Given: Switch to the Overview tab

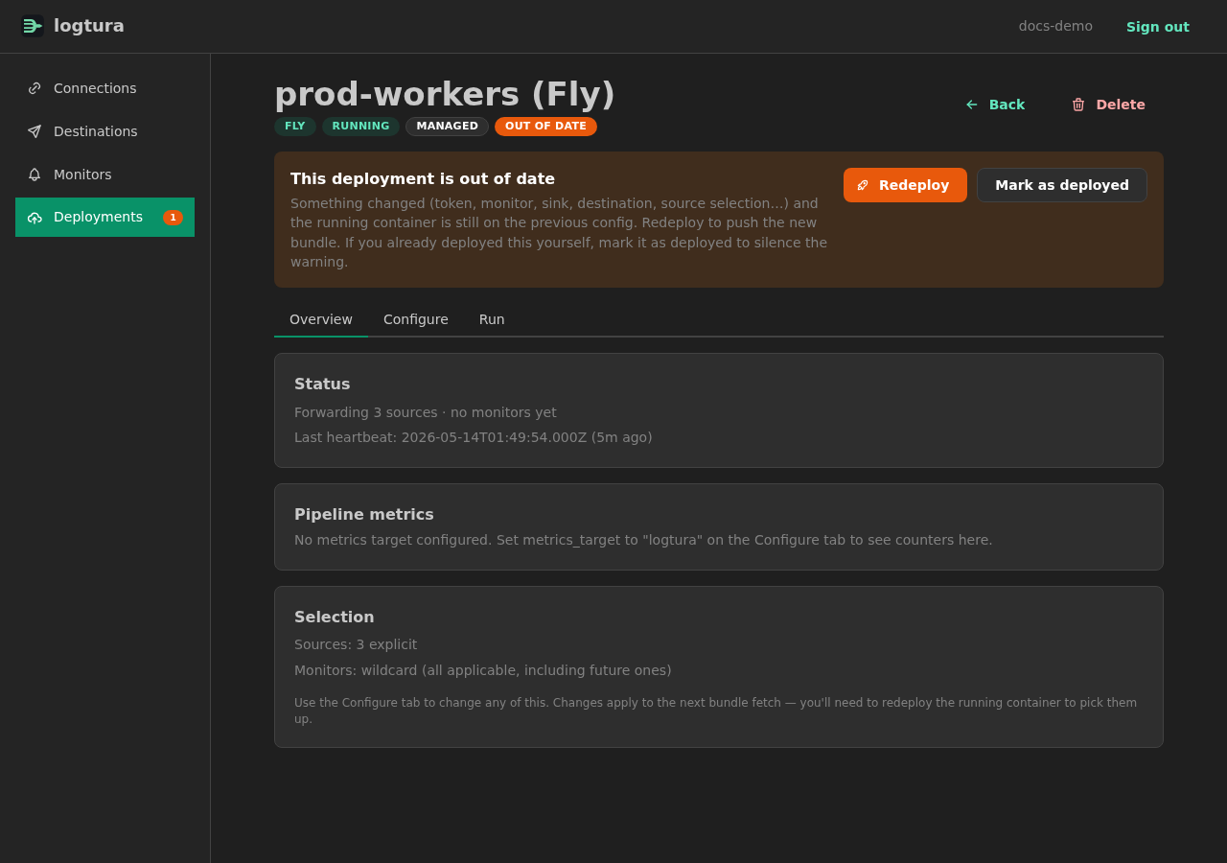Looking at the screenshot, I should (321, 319).
